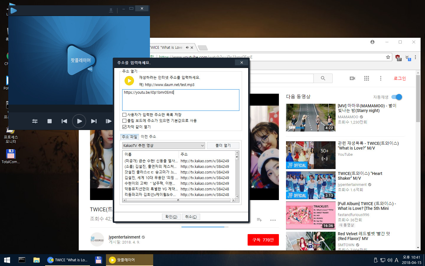The width and height of the screenshot is (425, 266).
Task: Skip to previous track in PotPlayer
Action: coord(64,121)
